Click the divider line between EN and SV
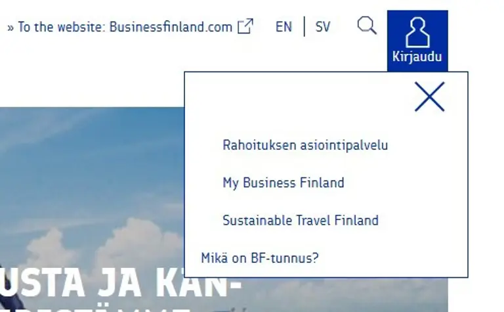This screenshot has width=504, height=312. pos(304,27)
